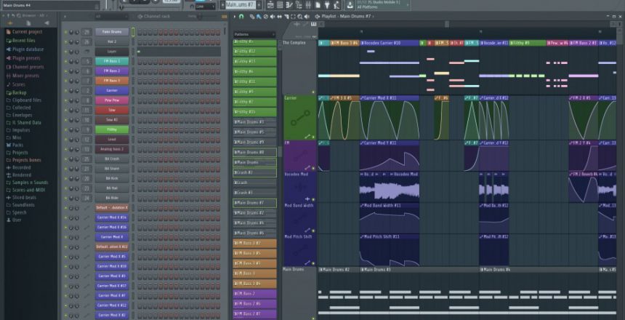Expand the Packs folder in browser

pyautogui.click(x=15, y=145)
